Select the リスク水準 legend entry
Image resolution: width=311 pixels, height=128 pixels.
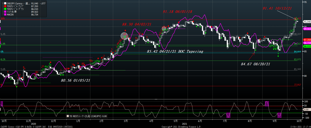(12, 12)
